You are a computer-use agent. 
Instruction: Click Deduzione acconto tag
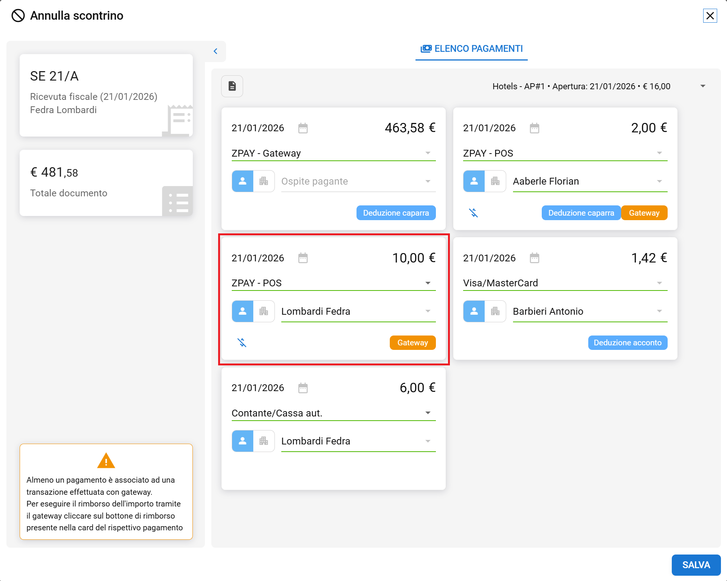[x=627, y=343]
